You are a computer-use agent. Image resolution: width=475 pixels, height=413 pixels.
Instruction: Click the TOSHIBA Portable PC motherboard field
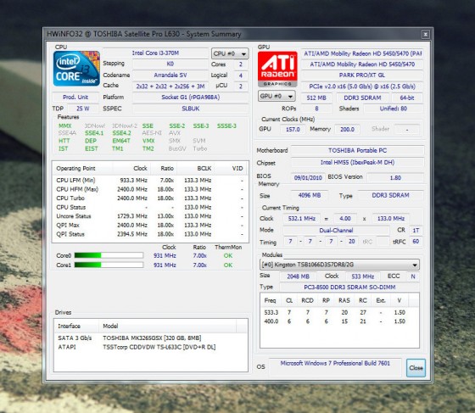point(357,150)
